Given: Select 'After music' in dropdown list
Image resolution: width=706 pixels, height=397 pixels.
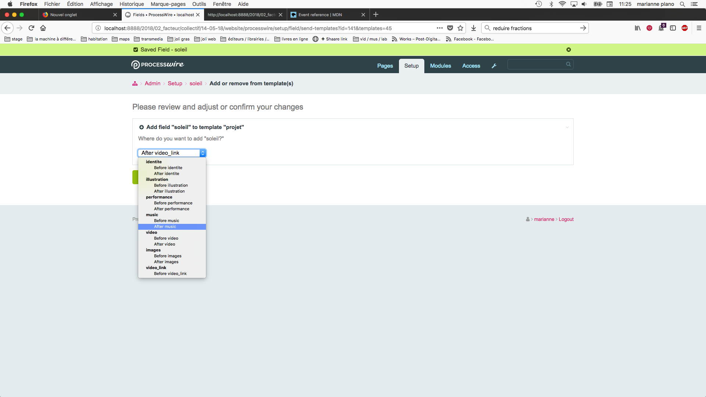Looking at the screenshot, I should [165, 227].
